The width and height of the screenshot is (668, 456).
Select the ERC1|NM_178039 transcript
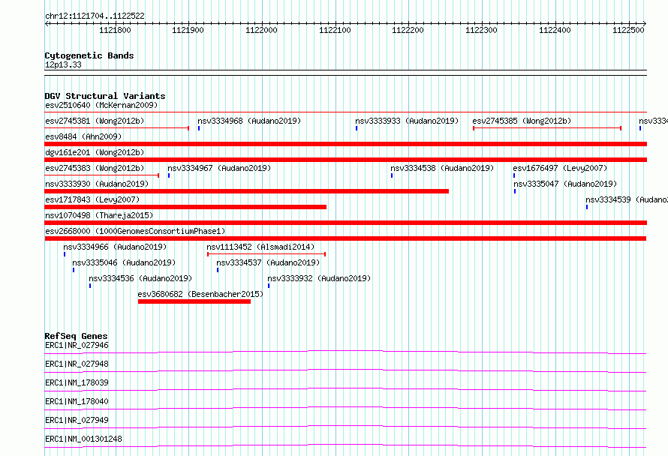[77, 382]
